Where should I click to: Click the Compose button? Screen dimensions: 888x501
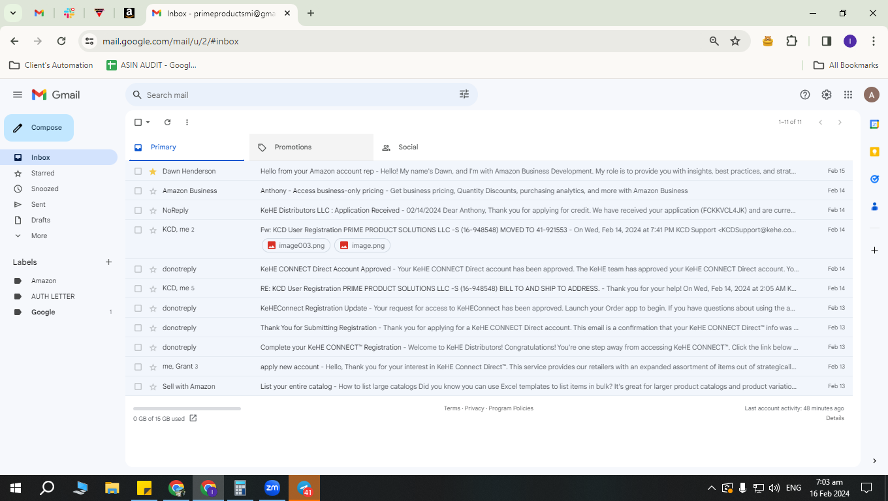(39, 128)
